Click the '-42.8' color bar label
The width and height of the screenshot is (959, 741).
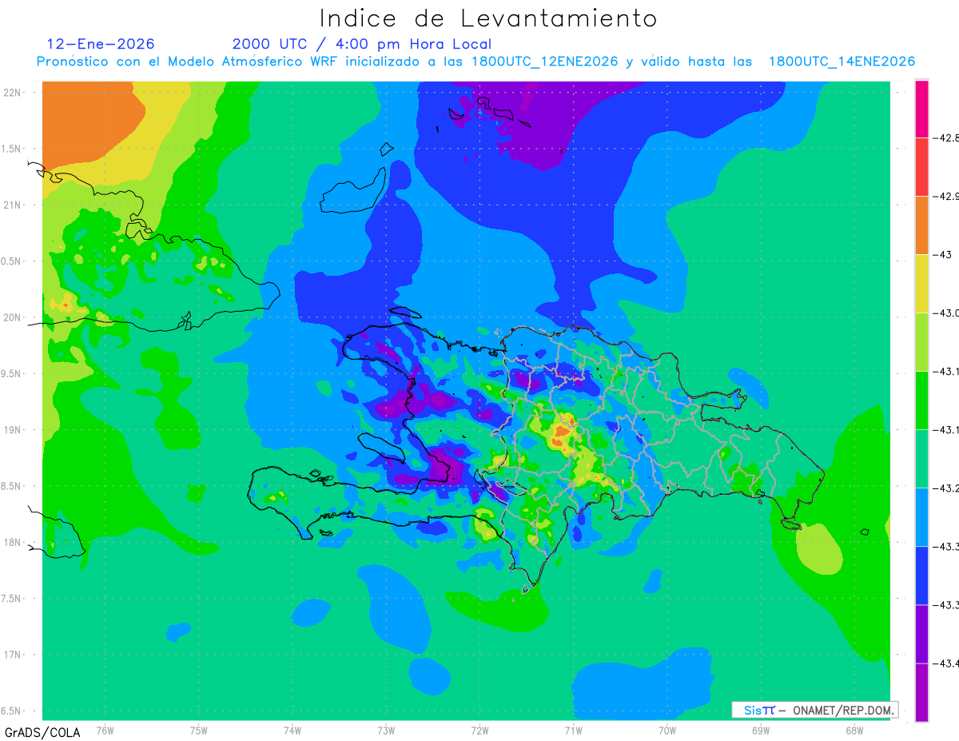click(x=946, y=138)
